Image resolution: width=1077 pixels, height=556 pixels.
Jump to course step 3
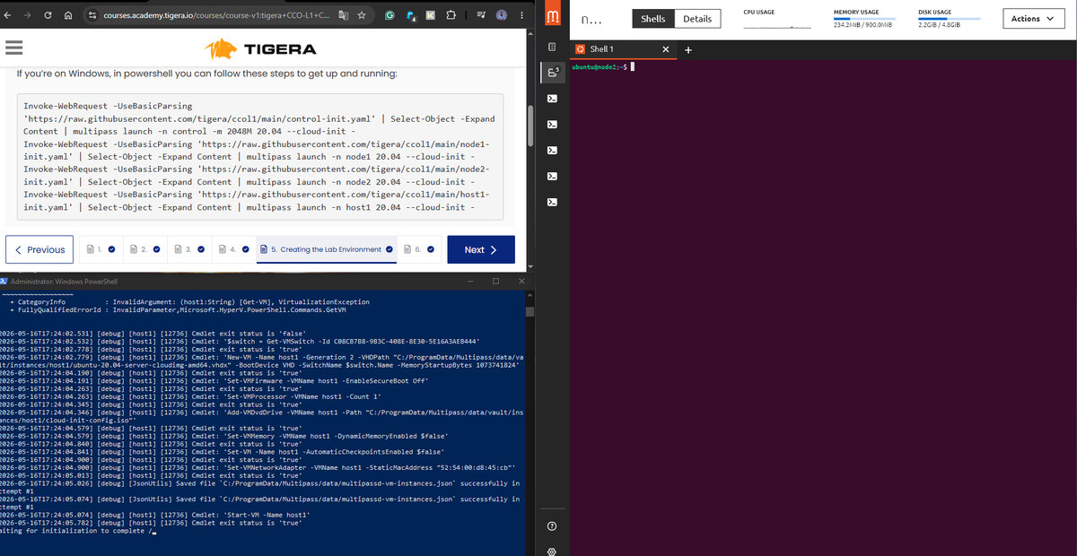click(x=188, y=250)
